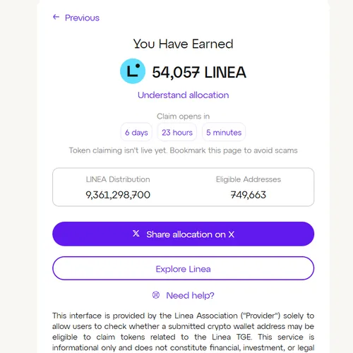
Task: Open the Need help? link text
Action: tap(190, 295)
